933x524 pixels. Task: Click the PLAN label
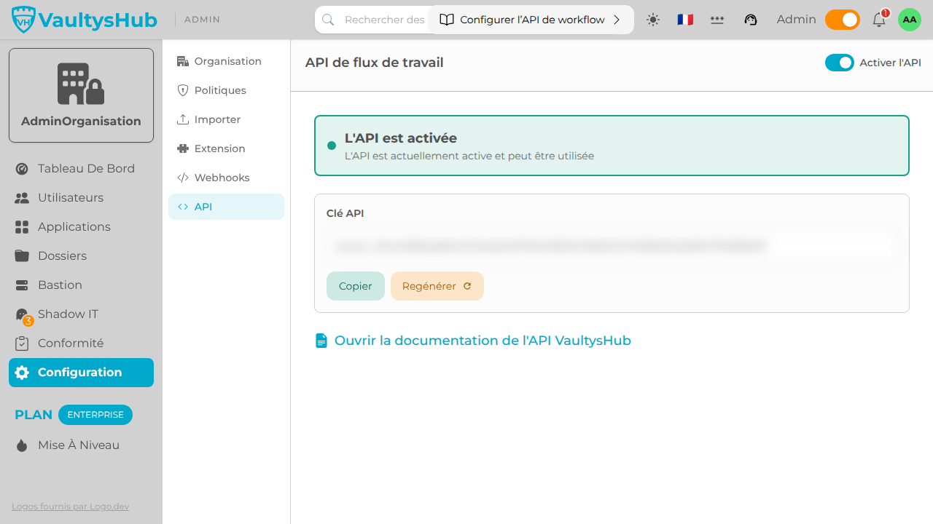coord(34,415)
